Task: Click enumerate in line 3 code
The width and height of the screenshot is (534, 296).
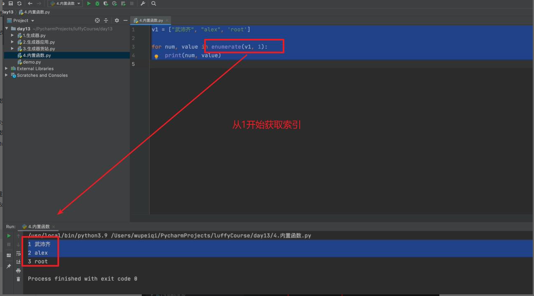Action: 226,47
